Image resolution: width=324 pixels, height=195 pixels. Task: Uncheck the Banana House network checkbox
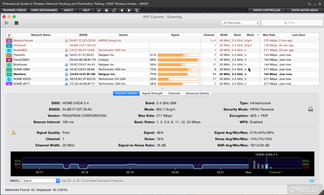click(x=9, y=41)
